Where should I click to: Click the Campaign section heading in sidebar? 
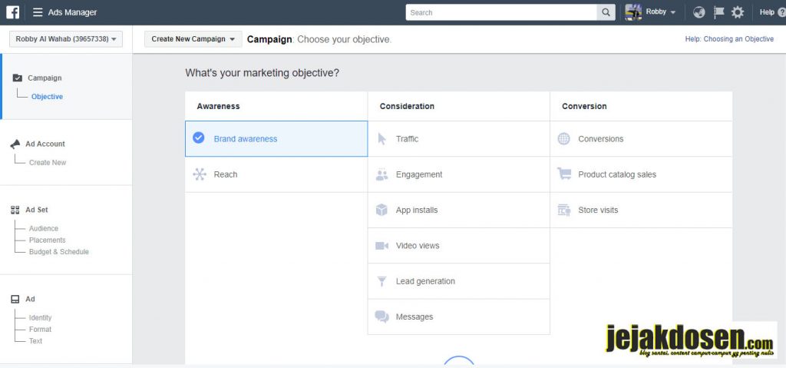pos(45,78)
